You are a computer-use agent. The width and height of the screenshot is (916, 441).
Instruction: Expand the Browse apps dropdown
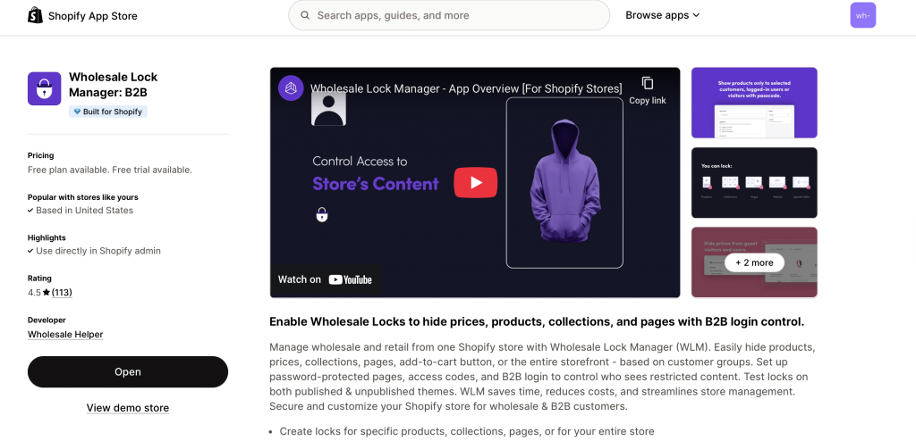[x=663, y=15]
